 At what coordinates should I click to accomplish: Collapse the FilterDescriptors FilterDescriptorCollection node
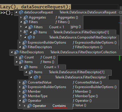(12, 52)
